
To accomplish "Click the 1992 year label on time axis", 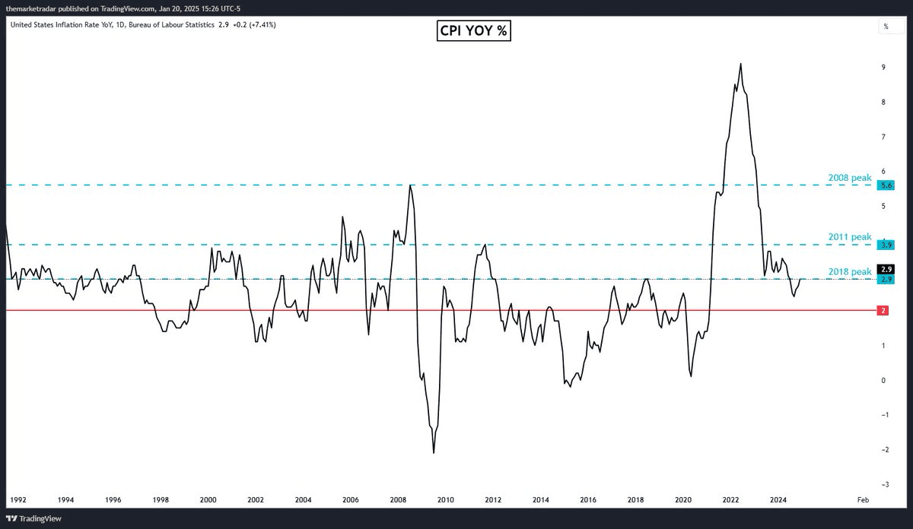I will [x=17, y=500].
